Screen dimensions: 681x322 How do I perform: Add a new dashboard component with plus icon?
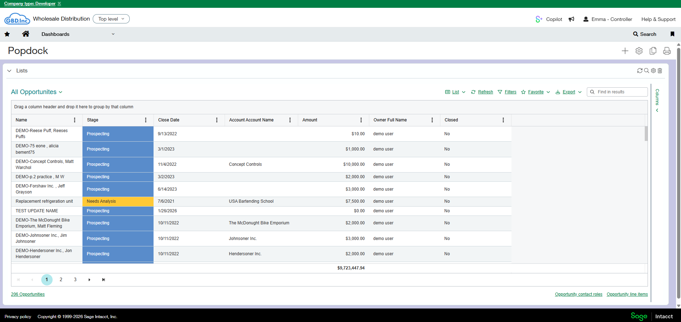point(625,51)
